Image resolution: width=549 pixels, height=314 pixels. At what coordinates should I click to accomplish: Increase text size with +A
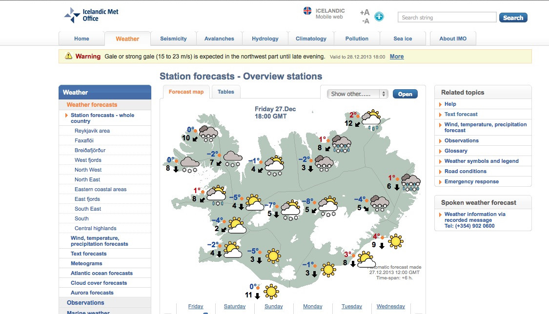click(365, 12)
